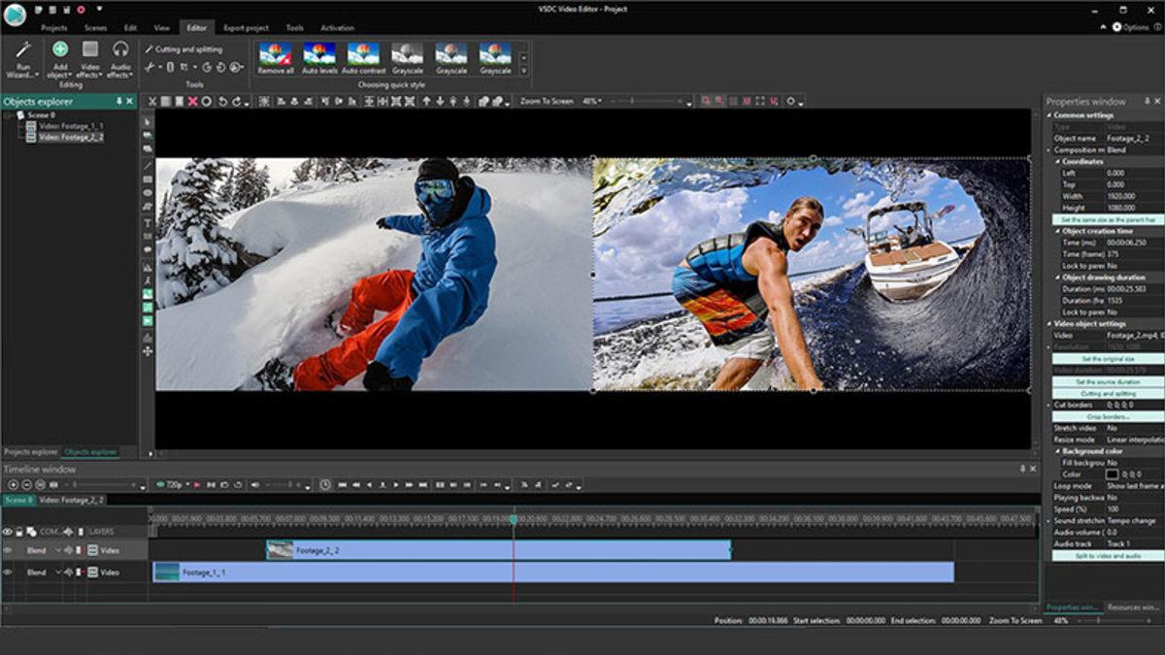1165x655 pixels.
Task: Toggle visibility of the Footage_1_1 layer
Action: click(8, 573)
